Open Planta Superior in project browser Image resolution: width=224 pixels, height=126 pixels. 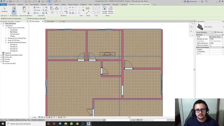click(x=15, y=34)
